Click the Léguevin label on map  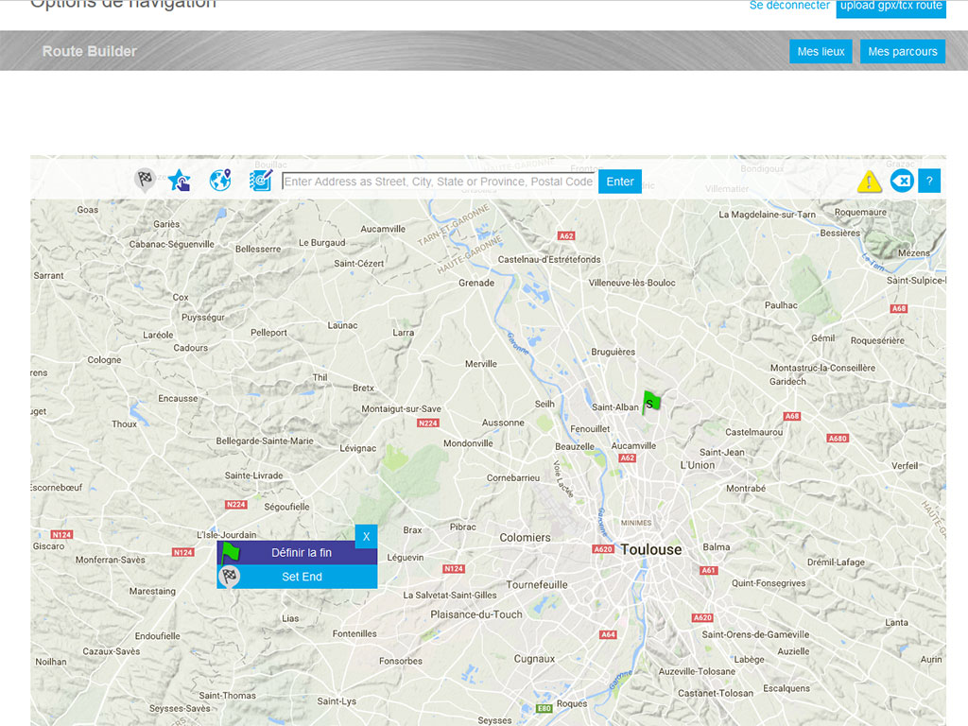point(406,558)
